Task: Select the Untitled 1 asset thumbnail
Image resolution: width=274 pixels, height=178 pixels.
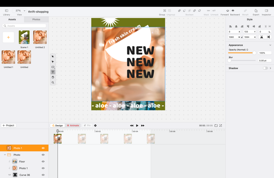Action: click(x=9, y=57)
